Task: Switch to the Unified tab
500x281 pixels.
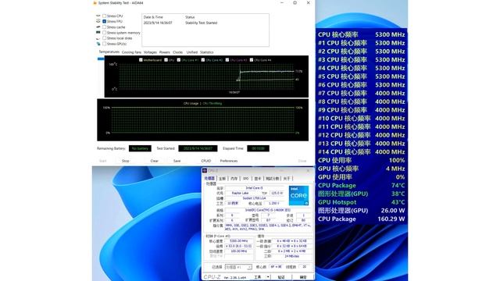Action: click(192, 52)
